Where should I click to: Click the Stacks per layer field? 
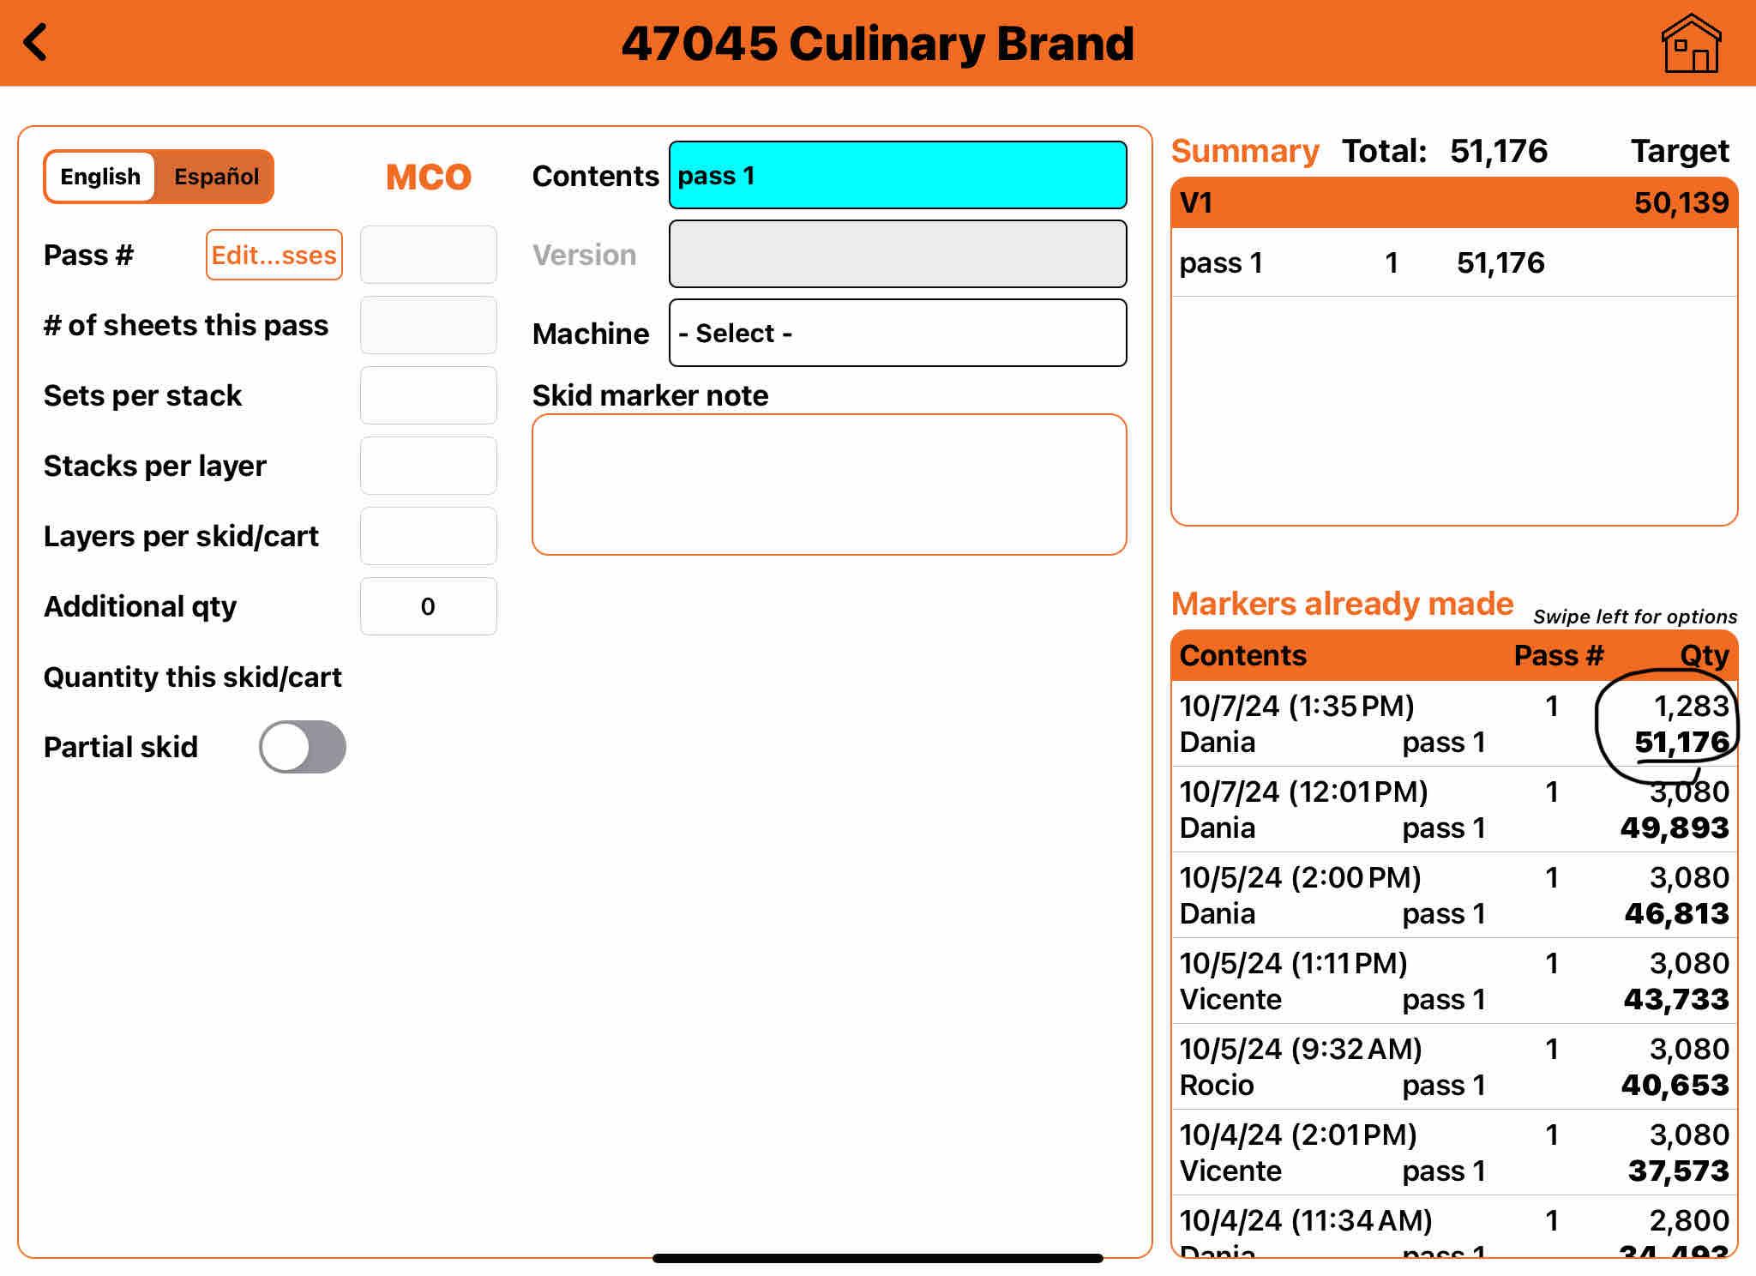pos(428,466)
